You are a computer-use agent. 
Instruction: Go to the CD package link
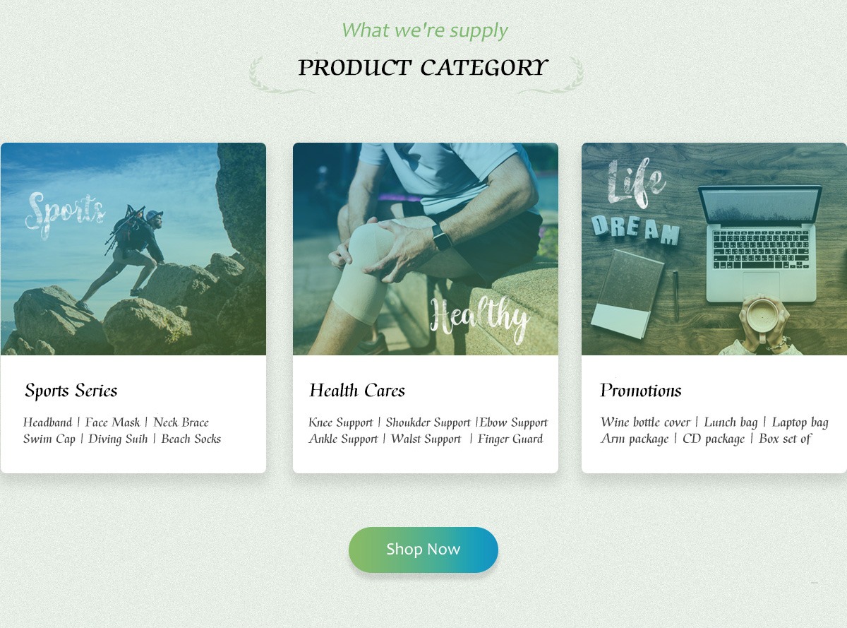pos(714,439)
